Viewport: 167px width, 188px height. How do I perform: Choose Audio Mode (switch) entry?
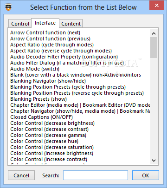pyautogui.click(x=35, y=69)
